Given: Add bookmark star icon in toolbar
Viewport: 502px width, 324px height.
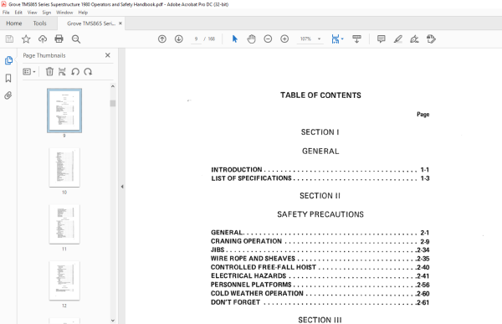Looking at the screenshot, I should click(26, 39).
